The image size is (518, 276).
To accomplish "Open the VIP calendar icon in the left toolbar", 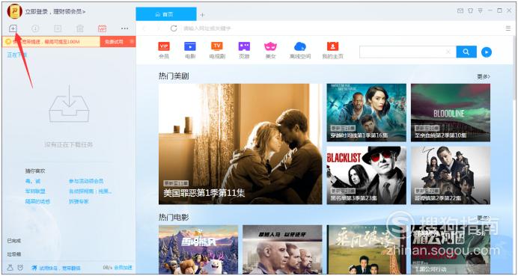I will 102,28.
